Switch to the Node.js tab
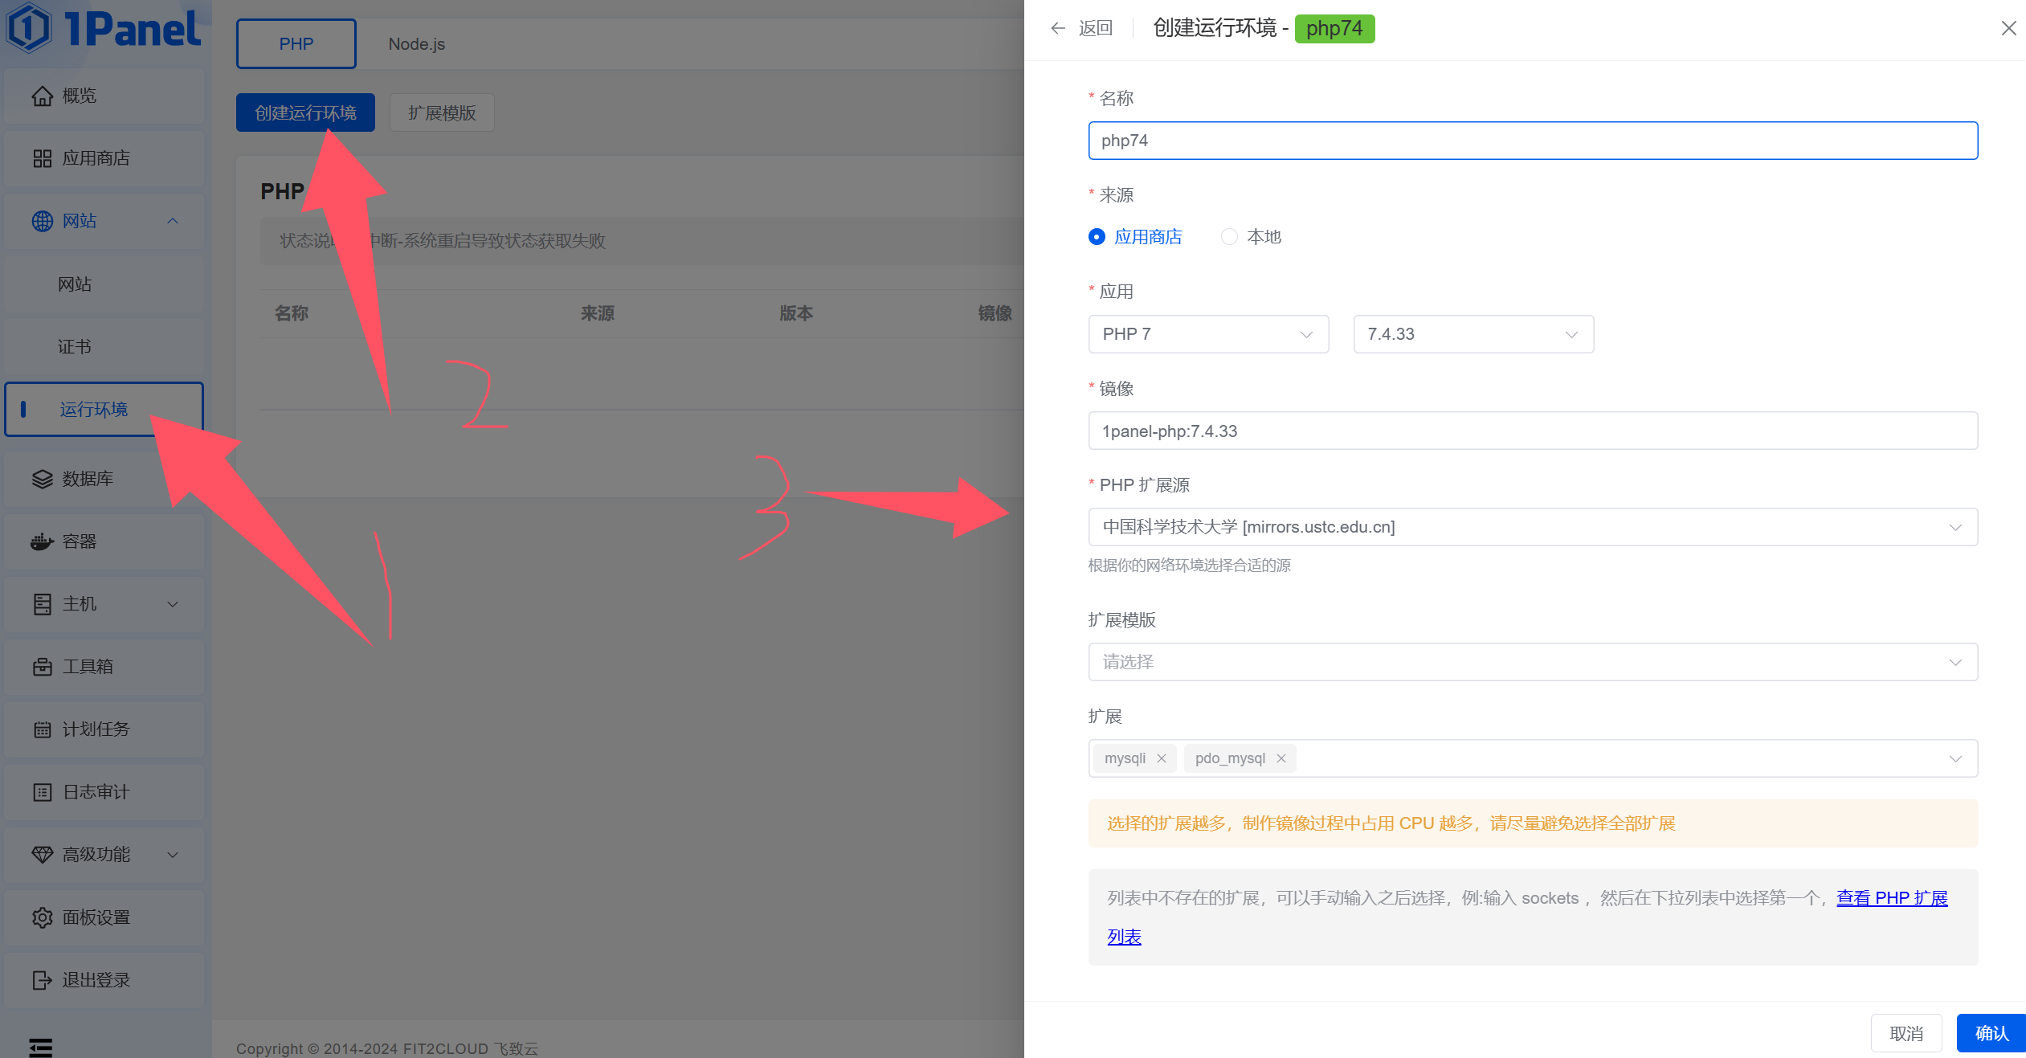The image size is (2026, 1058). pos(416,44)
